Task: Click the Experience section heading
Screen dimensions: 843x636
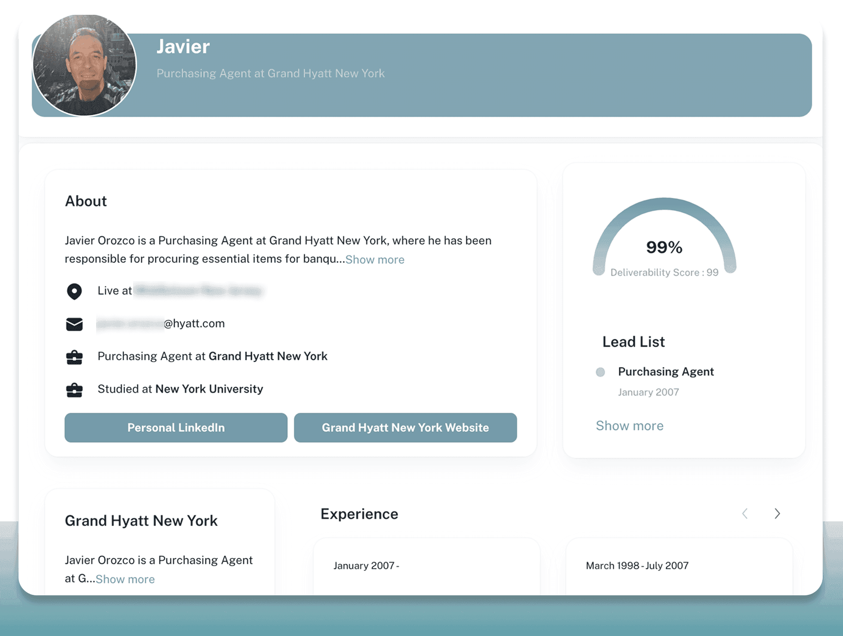Action: [359, 514]
